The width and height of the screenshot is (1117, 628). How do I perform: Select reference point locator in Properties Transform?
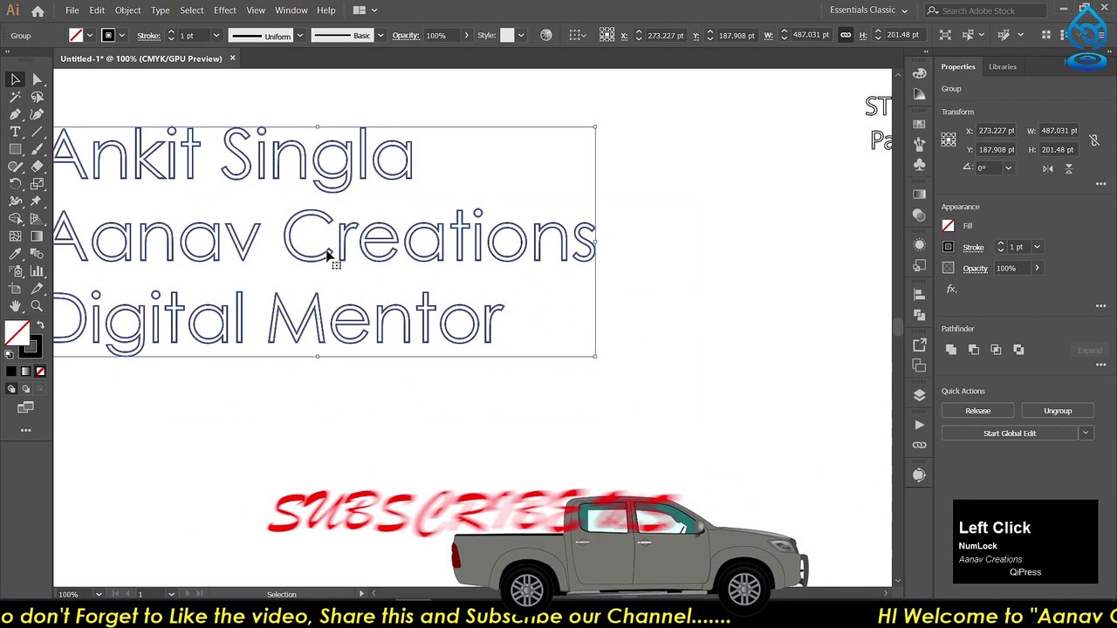click(949, 140)
